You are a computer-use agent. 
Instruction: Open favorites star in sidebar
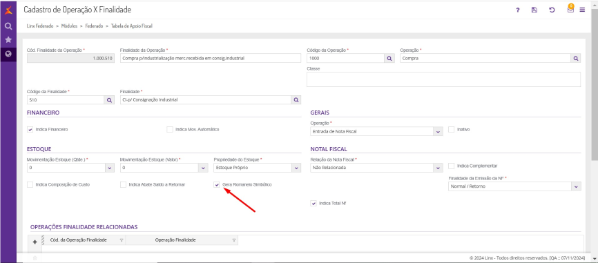pyautogui.click(x=8, y=39)
